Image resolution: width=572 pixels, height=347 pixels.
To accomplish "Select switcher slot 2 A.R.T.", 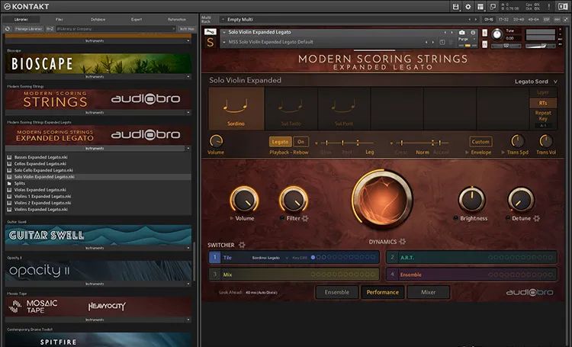I will click(471, 257).
